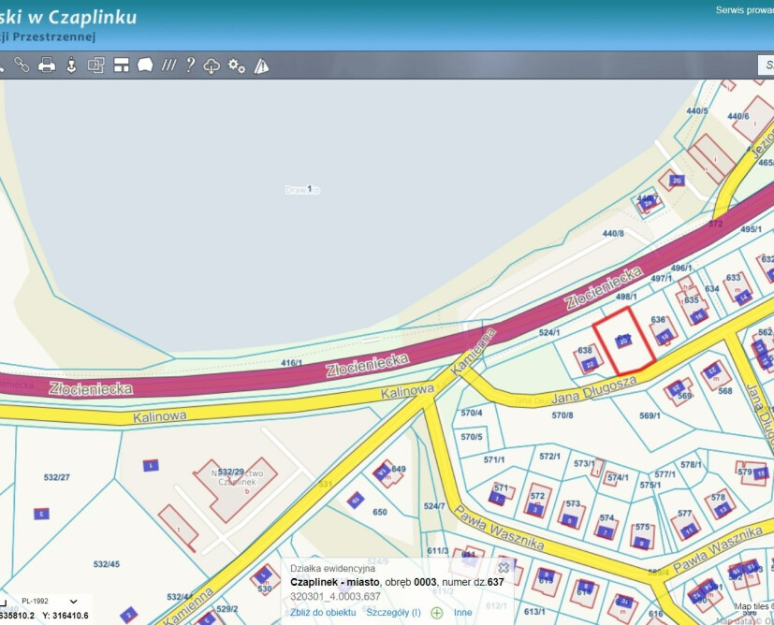Click the chain link icon in toolbar
The height and width of the screenshot is (625, 774).
click(x=21, y=65)
